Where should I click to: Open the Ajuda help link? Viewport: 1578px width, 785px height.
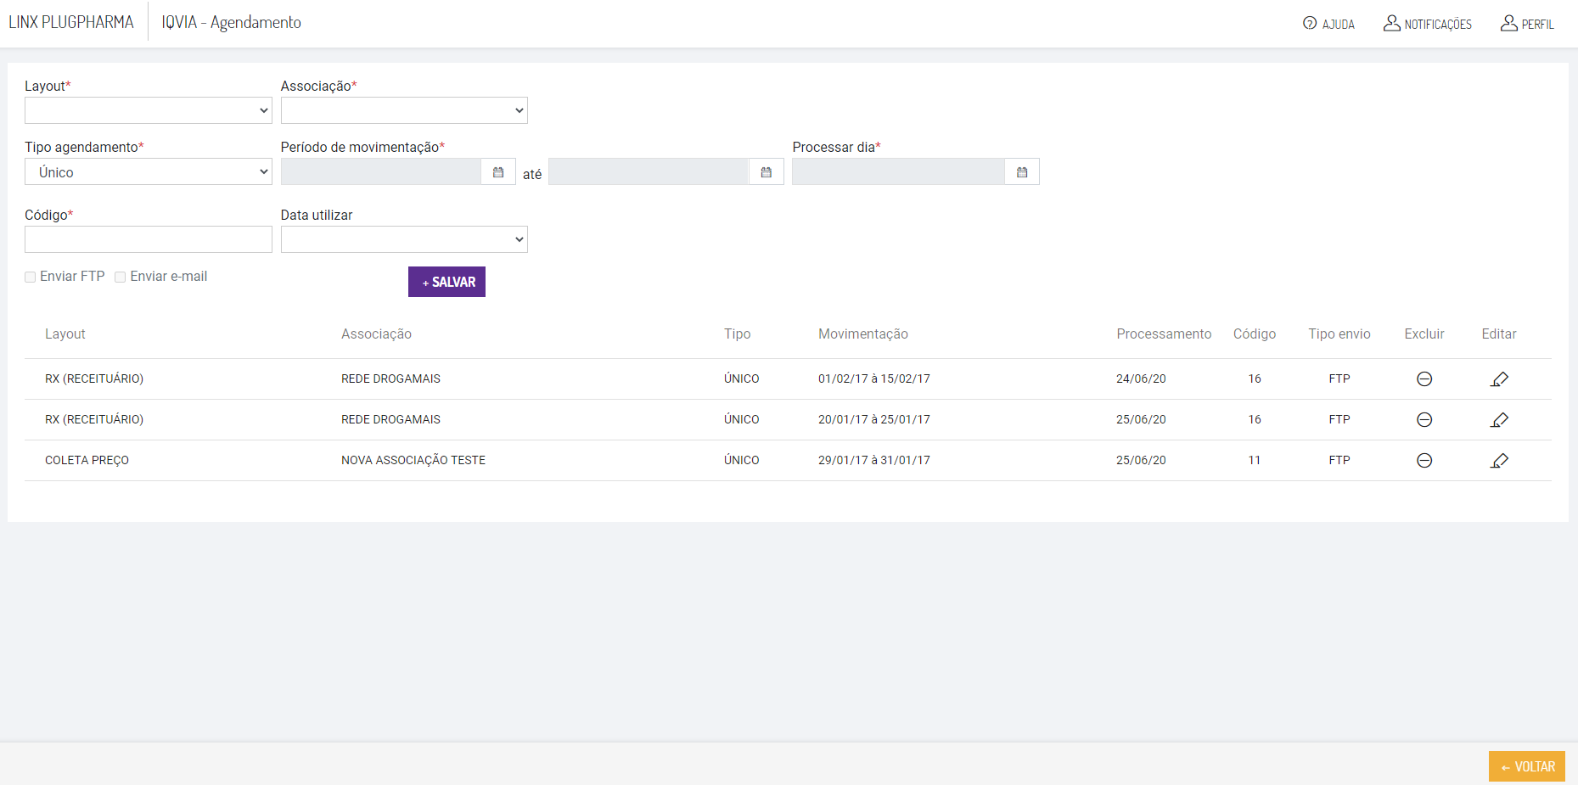pos(1328,24)
